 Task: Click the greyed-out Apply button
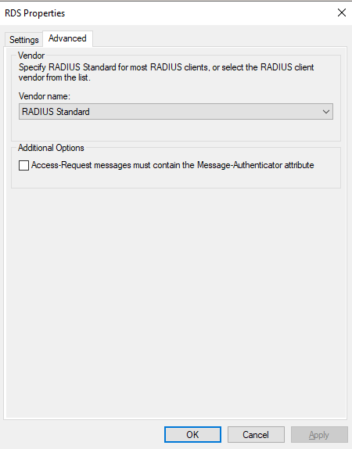click(319, 434)
